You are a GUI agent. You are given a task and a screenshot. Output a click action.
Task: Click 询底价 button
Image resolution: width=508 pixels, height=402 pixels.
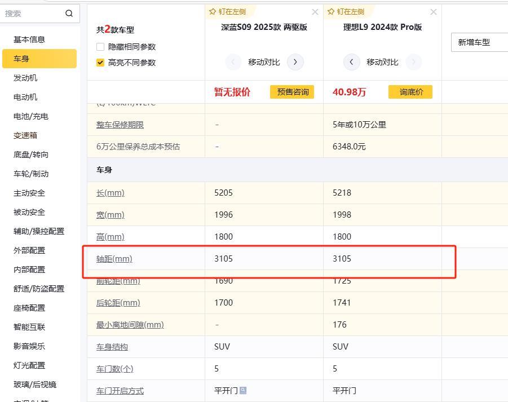(x=410, y=92)
